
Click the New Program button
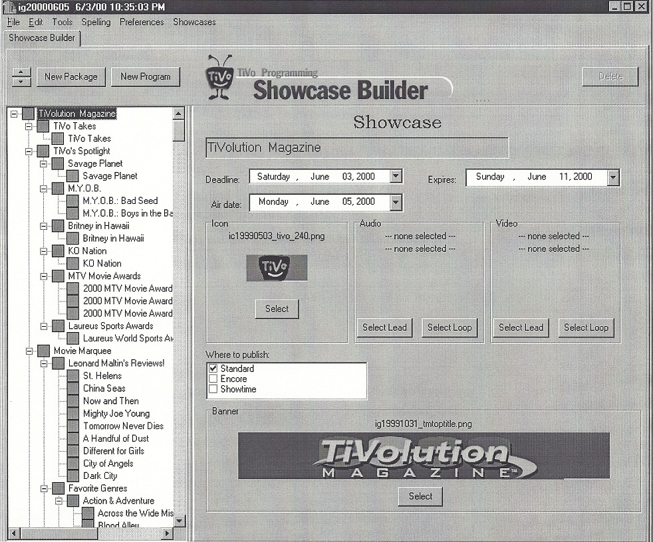pyautogui.click(x=146, y=77)
